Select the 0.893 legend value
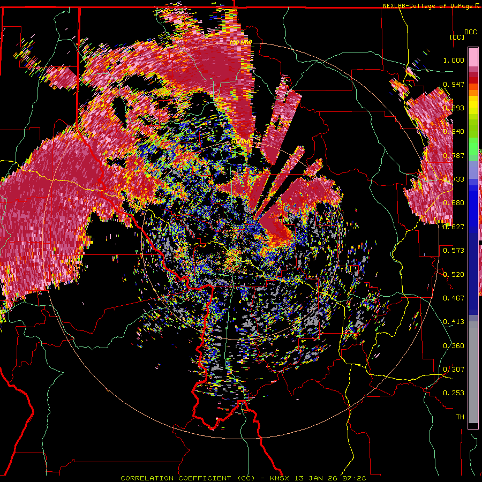This screenshot has height=482, width=482. 454,108
